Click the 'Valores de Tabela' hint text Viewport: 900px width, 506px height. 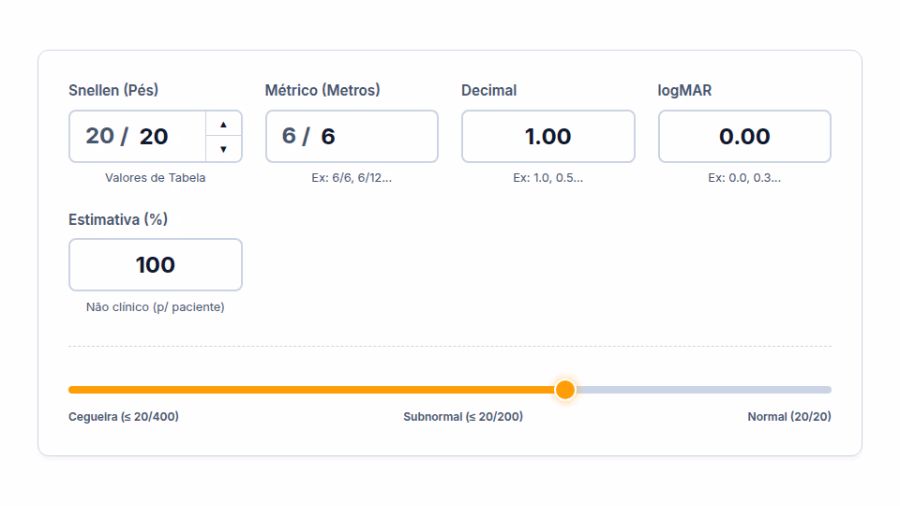coord(155,178)
